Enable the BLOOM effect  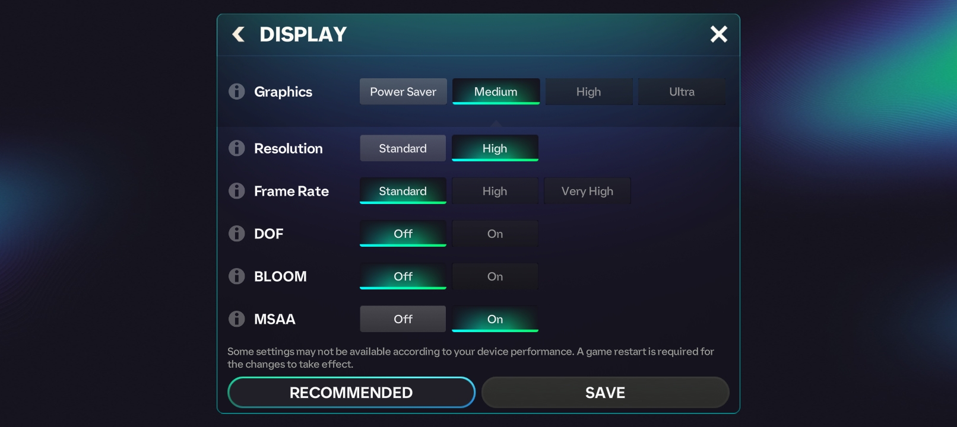point(495,276)
